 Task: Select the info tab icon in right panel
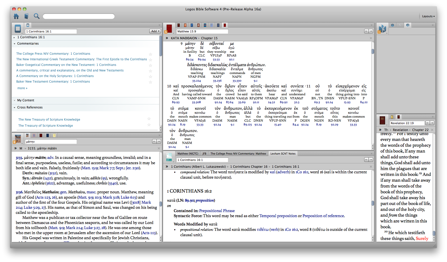pyautogui.click(x=392, y=25)
